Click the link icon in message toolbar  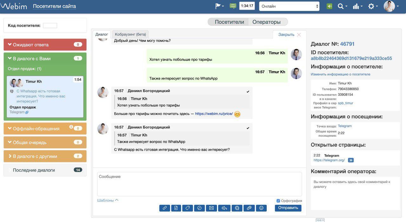click(x=165, y=208)
